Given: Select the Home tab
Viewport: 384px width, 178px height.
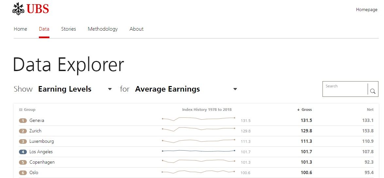Looking at the screenshot, I should (20, 29).
